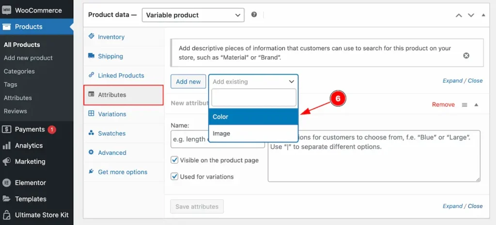Dismiss the attributes info notice
496x225 pixels.
pyautogui.click(x=466, y=56)
